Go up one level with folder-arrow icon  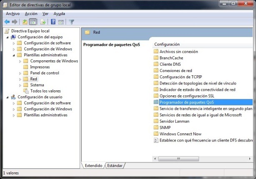25,22
